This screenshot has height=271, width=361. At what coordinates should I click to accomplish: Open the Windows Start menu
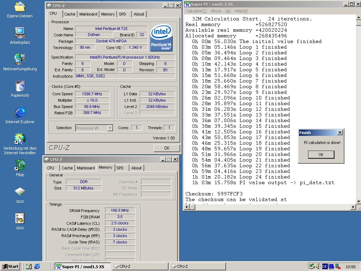(x=11, y=267)
